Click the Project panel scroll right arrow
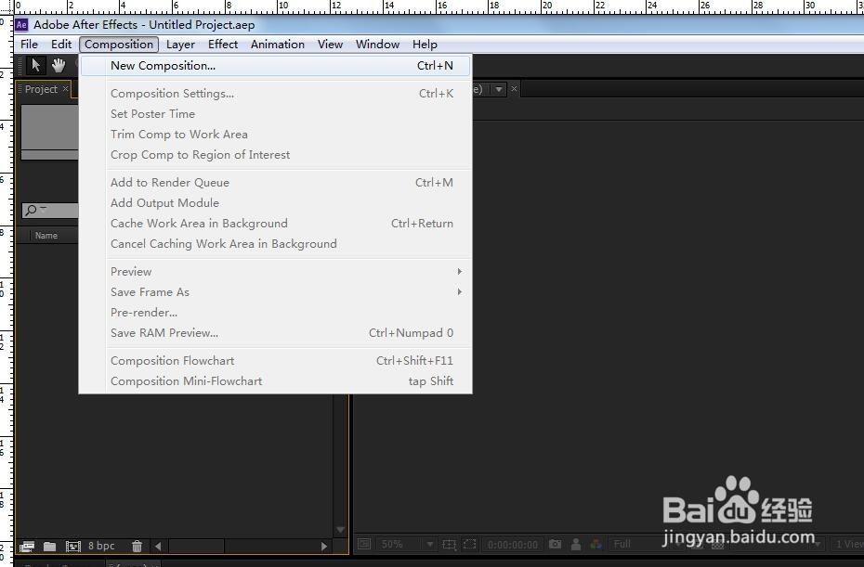The image size is (864, 567). click(324, 546)
